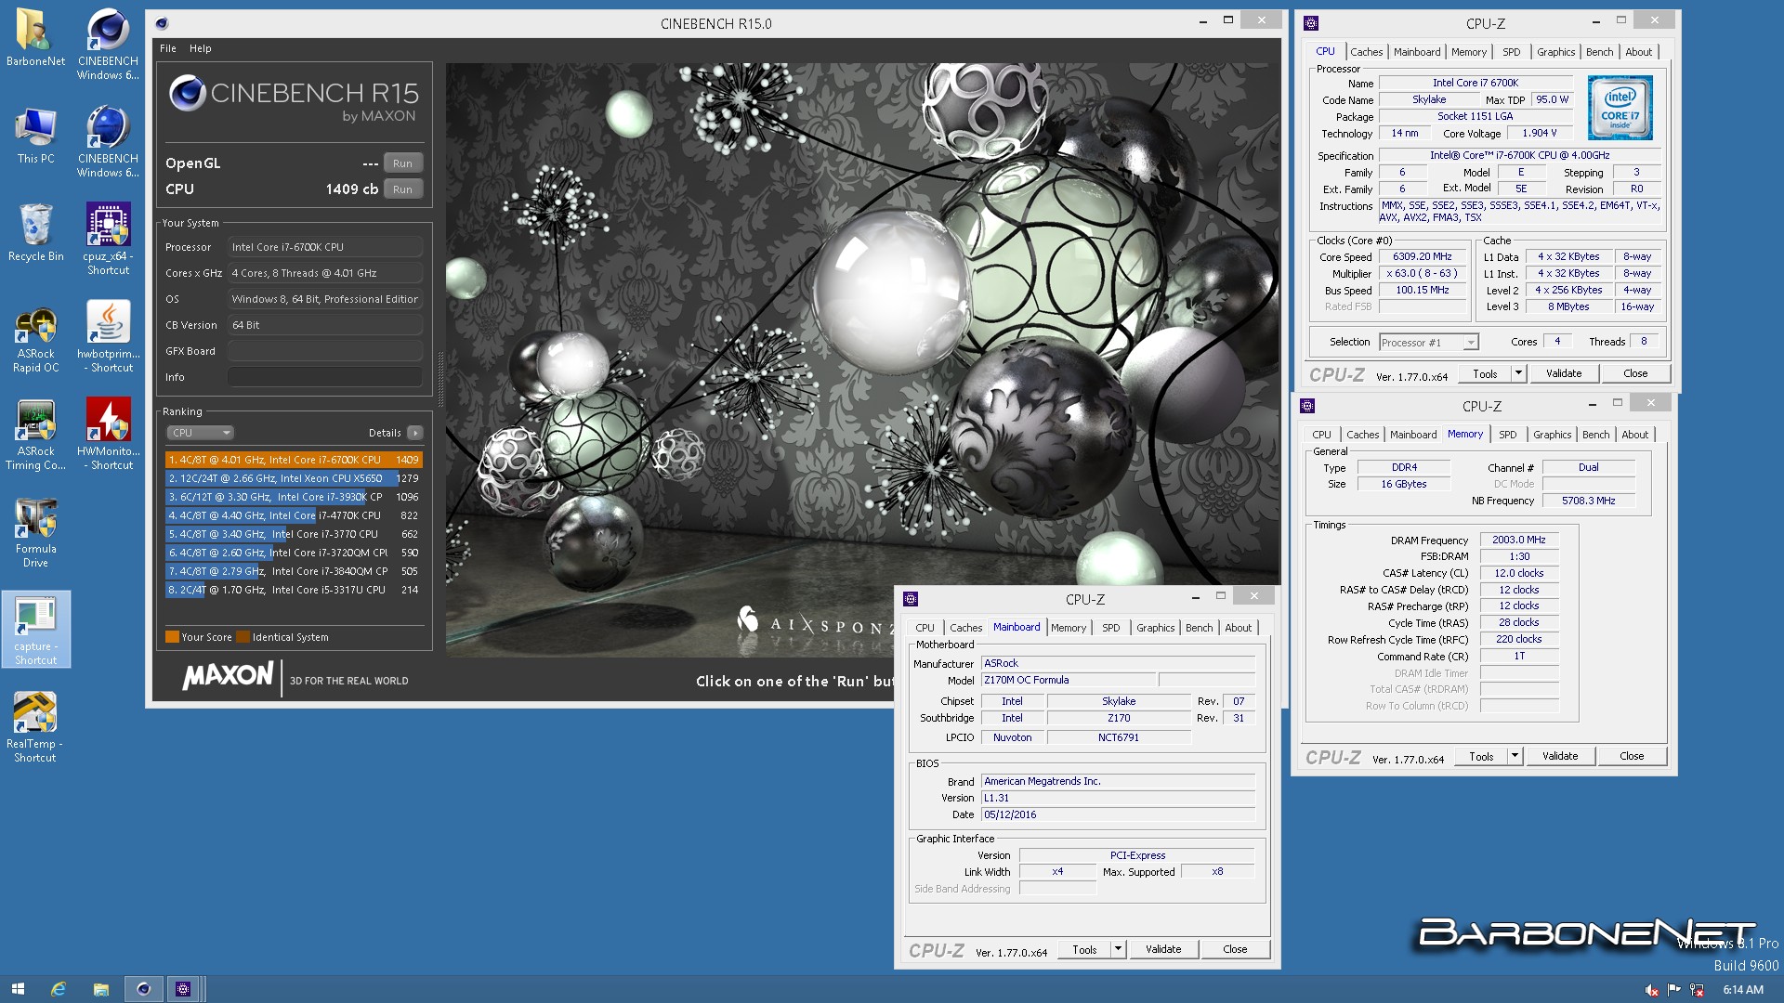Expand ranking Details arrow
This screenshot has width=1784, height=1003.
pyautogui.click(x=415, y=433)
